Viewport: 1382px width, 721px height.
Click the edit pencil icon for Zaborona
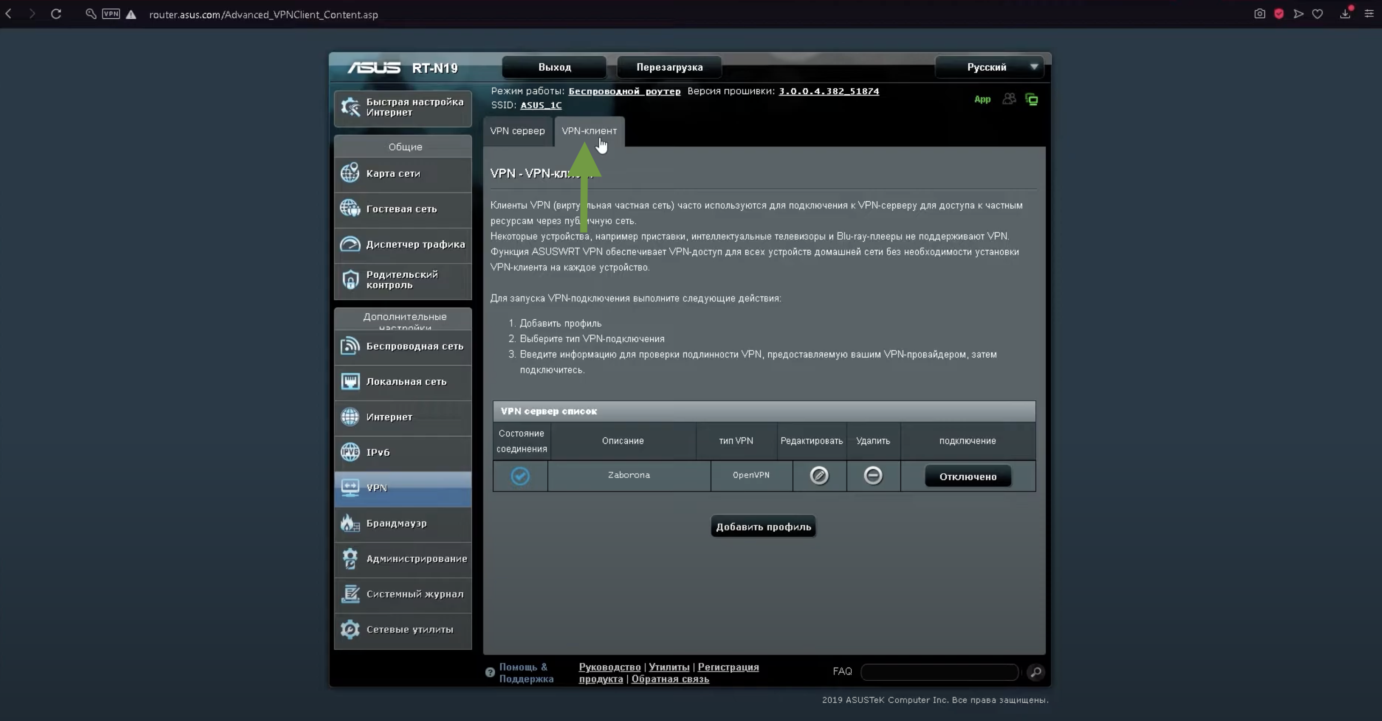click(819, 476)
